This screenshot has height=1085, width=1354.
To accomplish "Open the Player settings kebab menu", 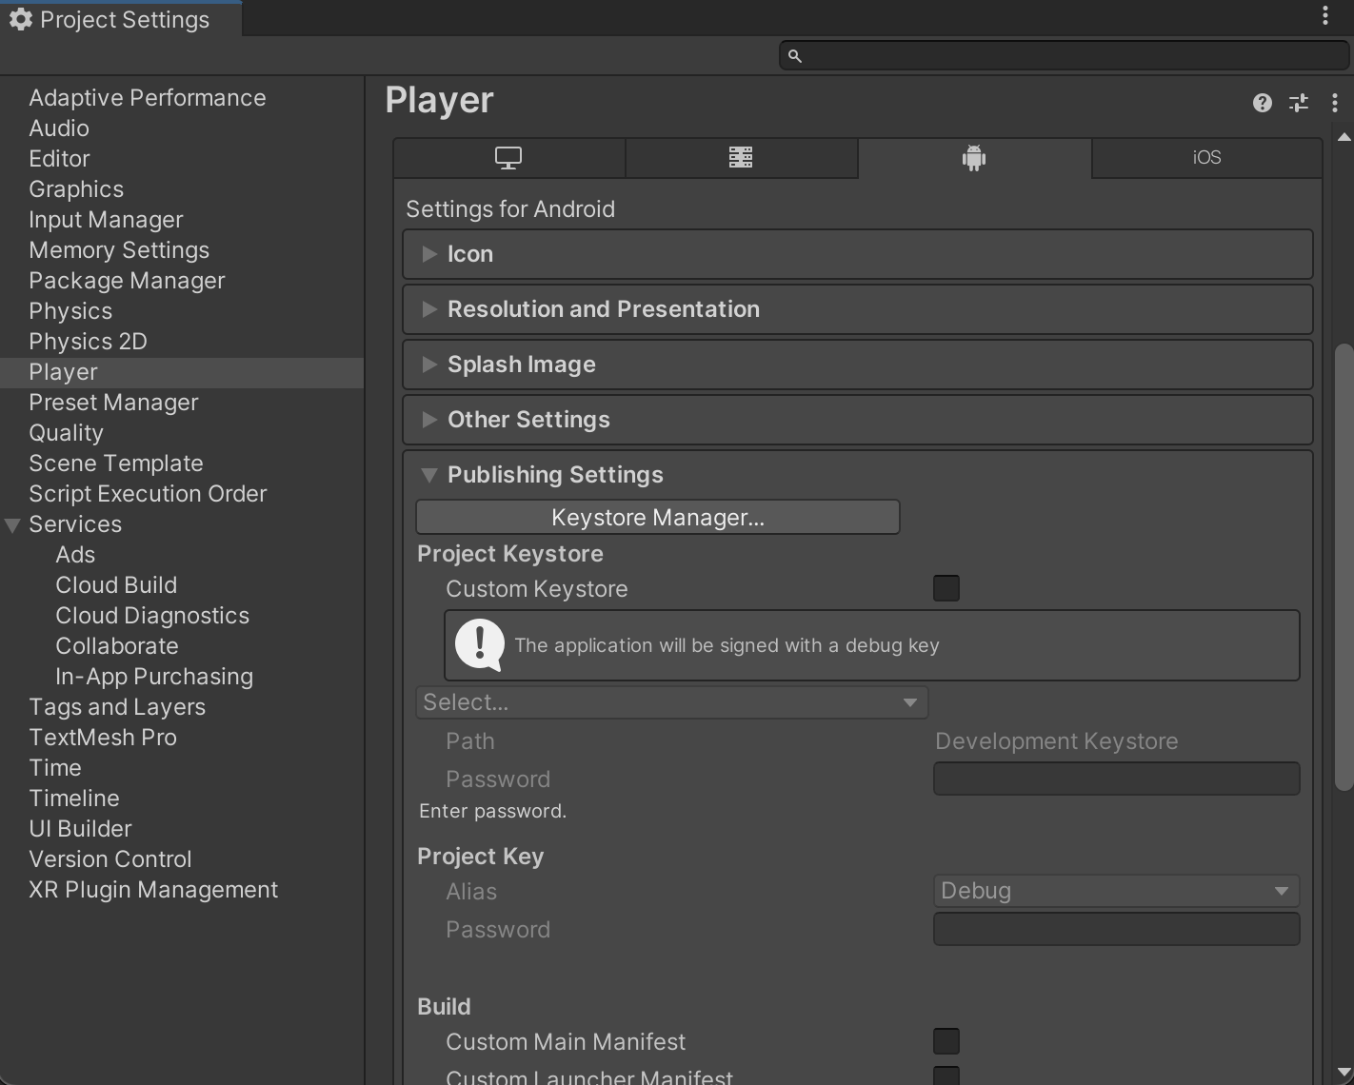I will 1334,103.
